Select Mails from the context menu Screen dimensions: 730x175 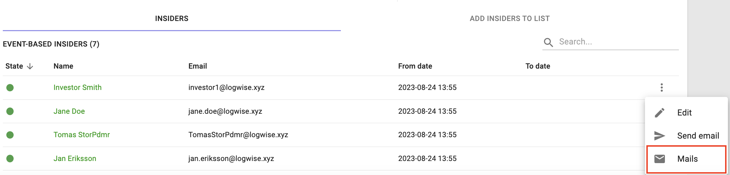686,159
